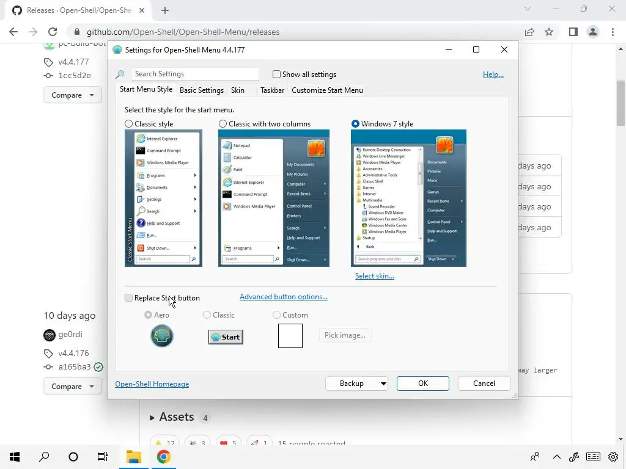The height and width of the screenshot is (469, 626).
Task: Bookmark this page with the star icon
Action: 550,32
